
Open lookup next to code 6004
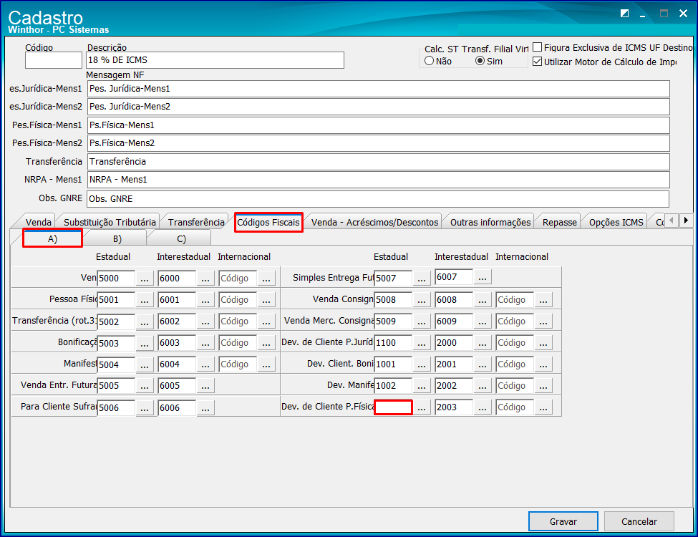(205, 364)
